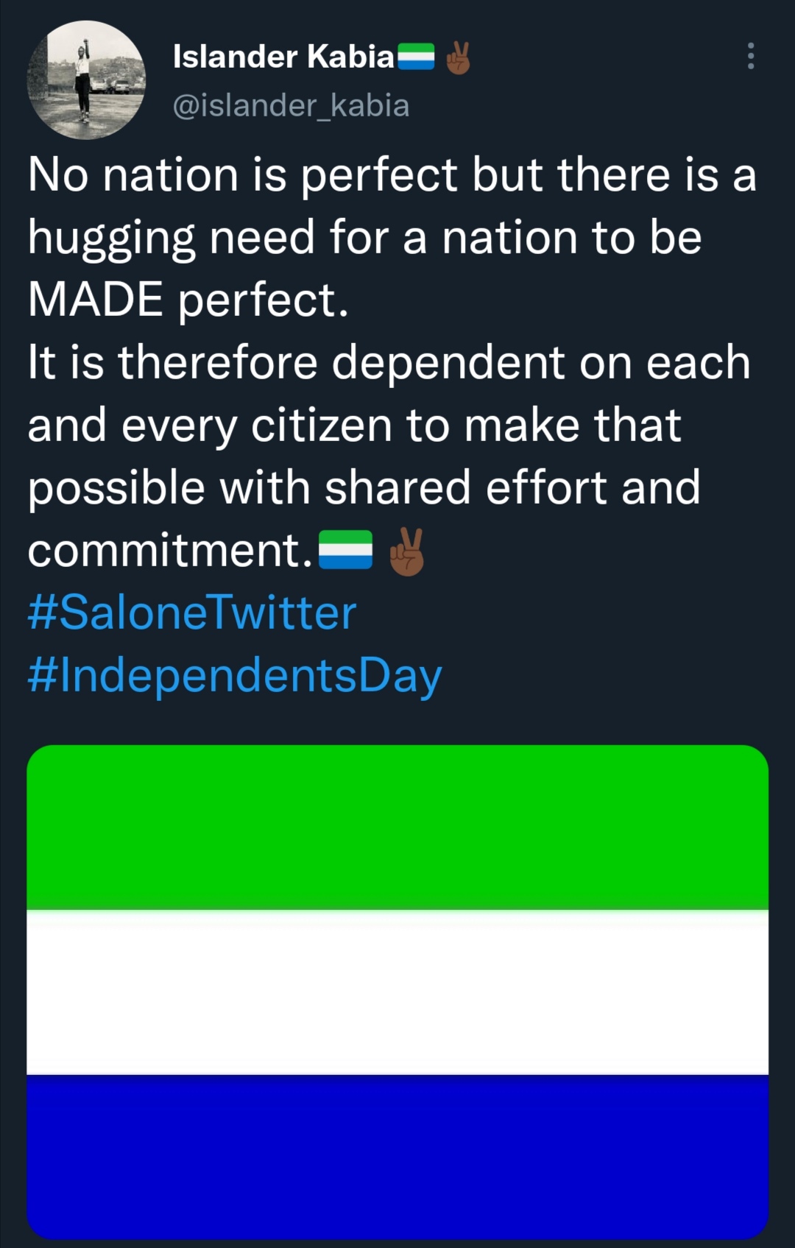Click the word "MADE" in the tweet
Screen dimensions: 795x1248
tap(96, 300)
